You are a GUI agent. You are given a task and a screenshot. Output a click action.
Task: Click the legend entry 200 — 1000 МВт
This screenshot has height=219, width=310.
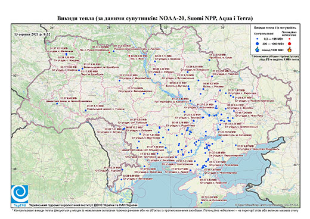pyautogui.click(x=272, y=43)
